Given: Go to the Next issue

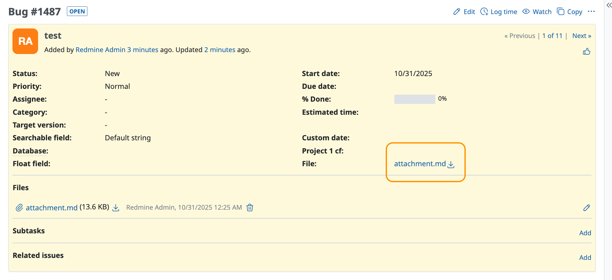Looking at the screenshot, I should [x=582, y=36].
